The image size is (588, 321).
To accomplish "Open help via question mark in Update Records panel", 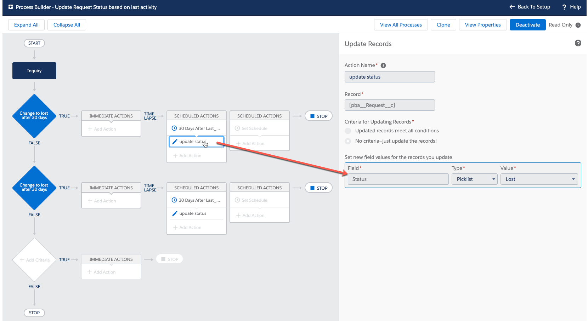I will pyautogui.click(x=578, y=43).
